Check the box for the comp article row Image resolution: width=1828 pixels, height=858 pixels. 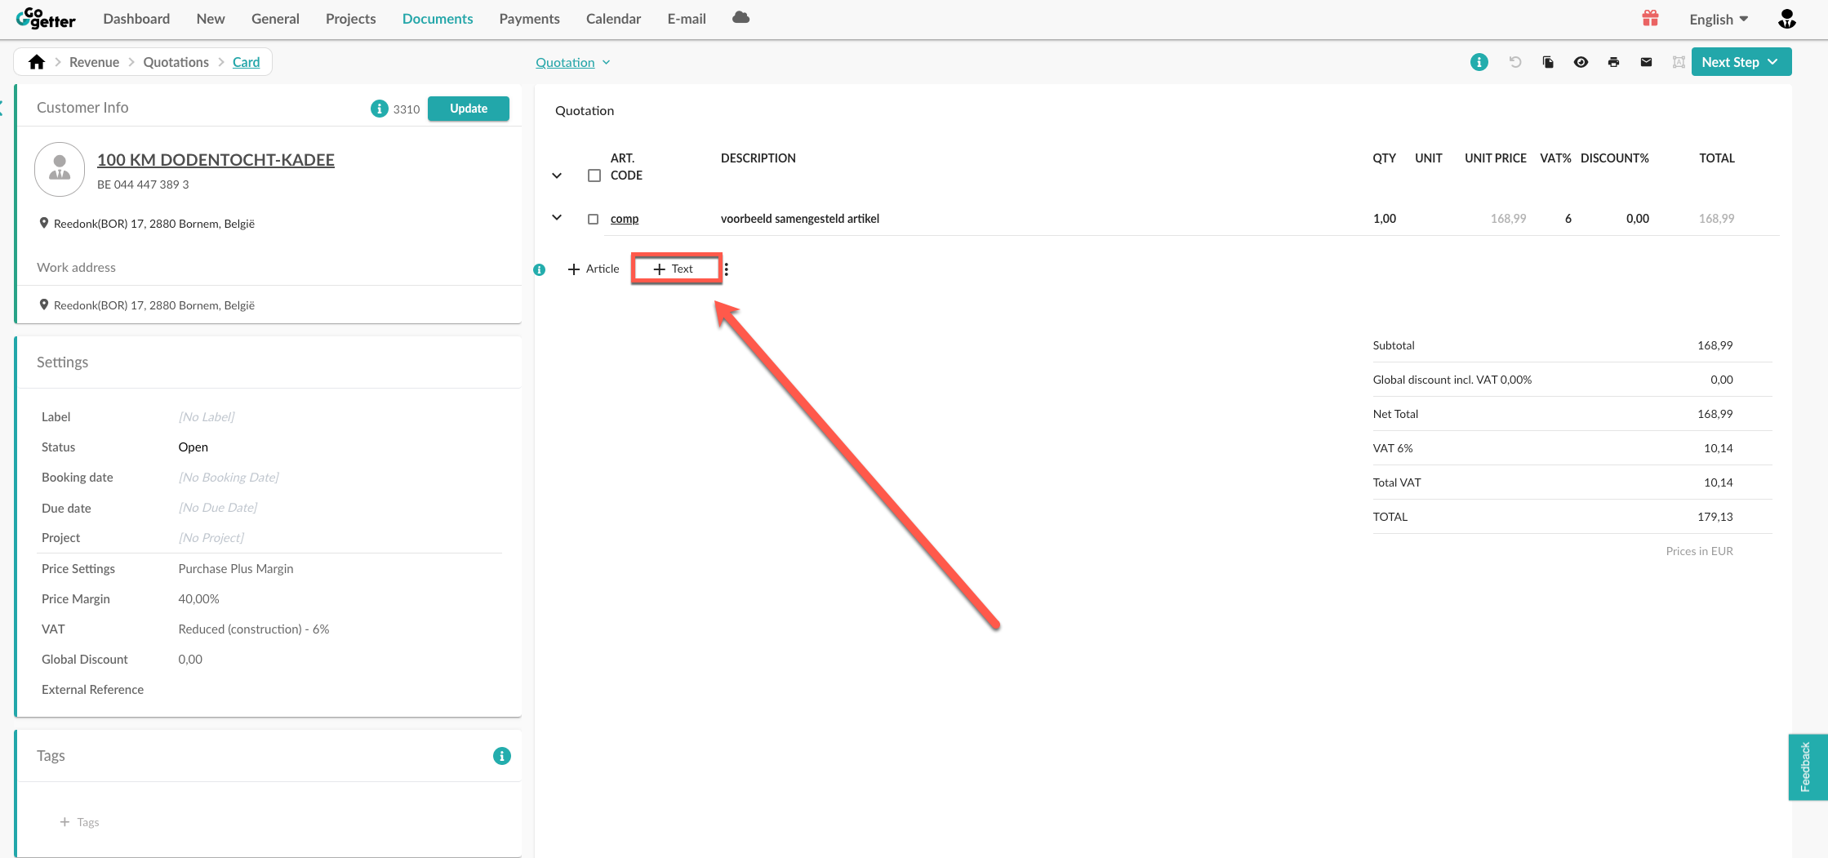point(594,219)
